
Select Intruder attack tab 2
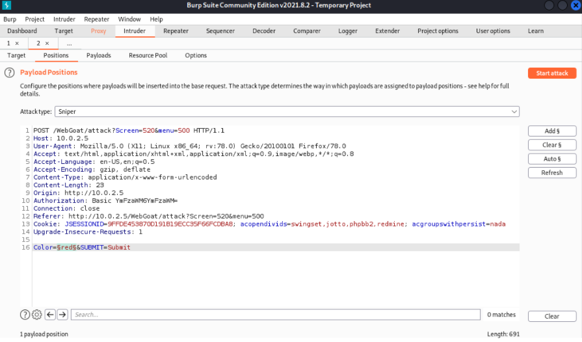(x=38, y=44)
